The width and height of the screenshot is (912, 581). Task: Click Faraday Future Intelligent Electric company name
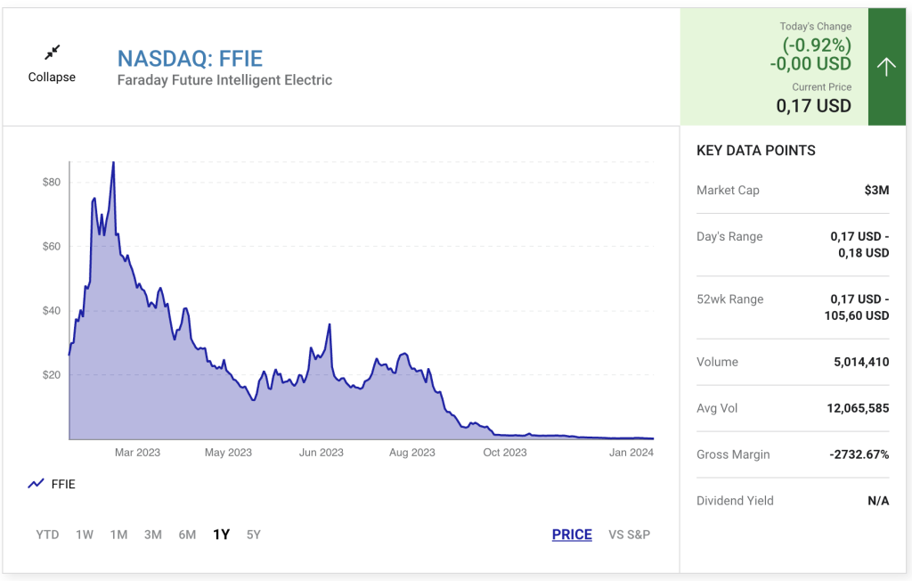[x=224, y=80]
